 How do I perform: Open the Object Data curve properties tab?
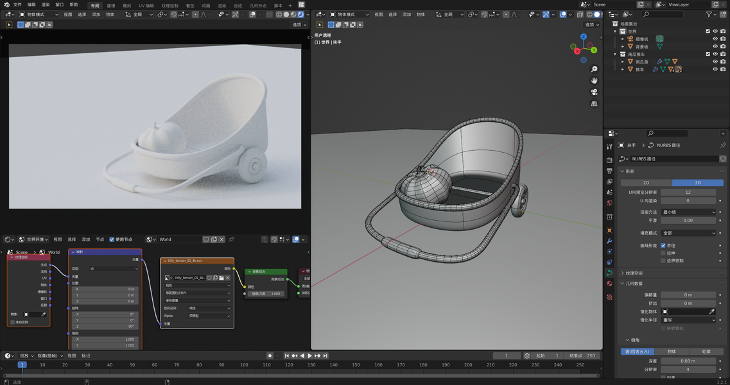point(609,273)
